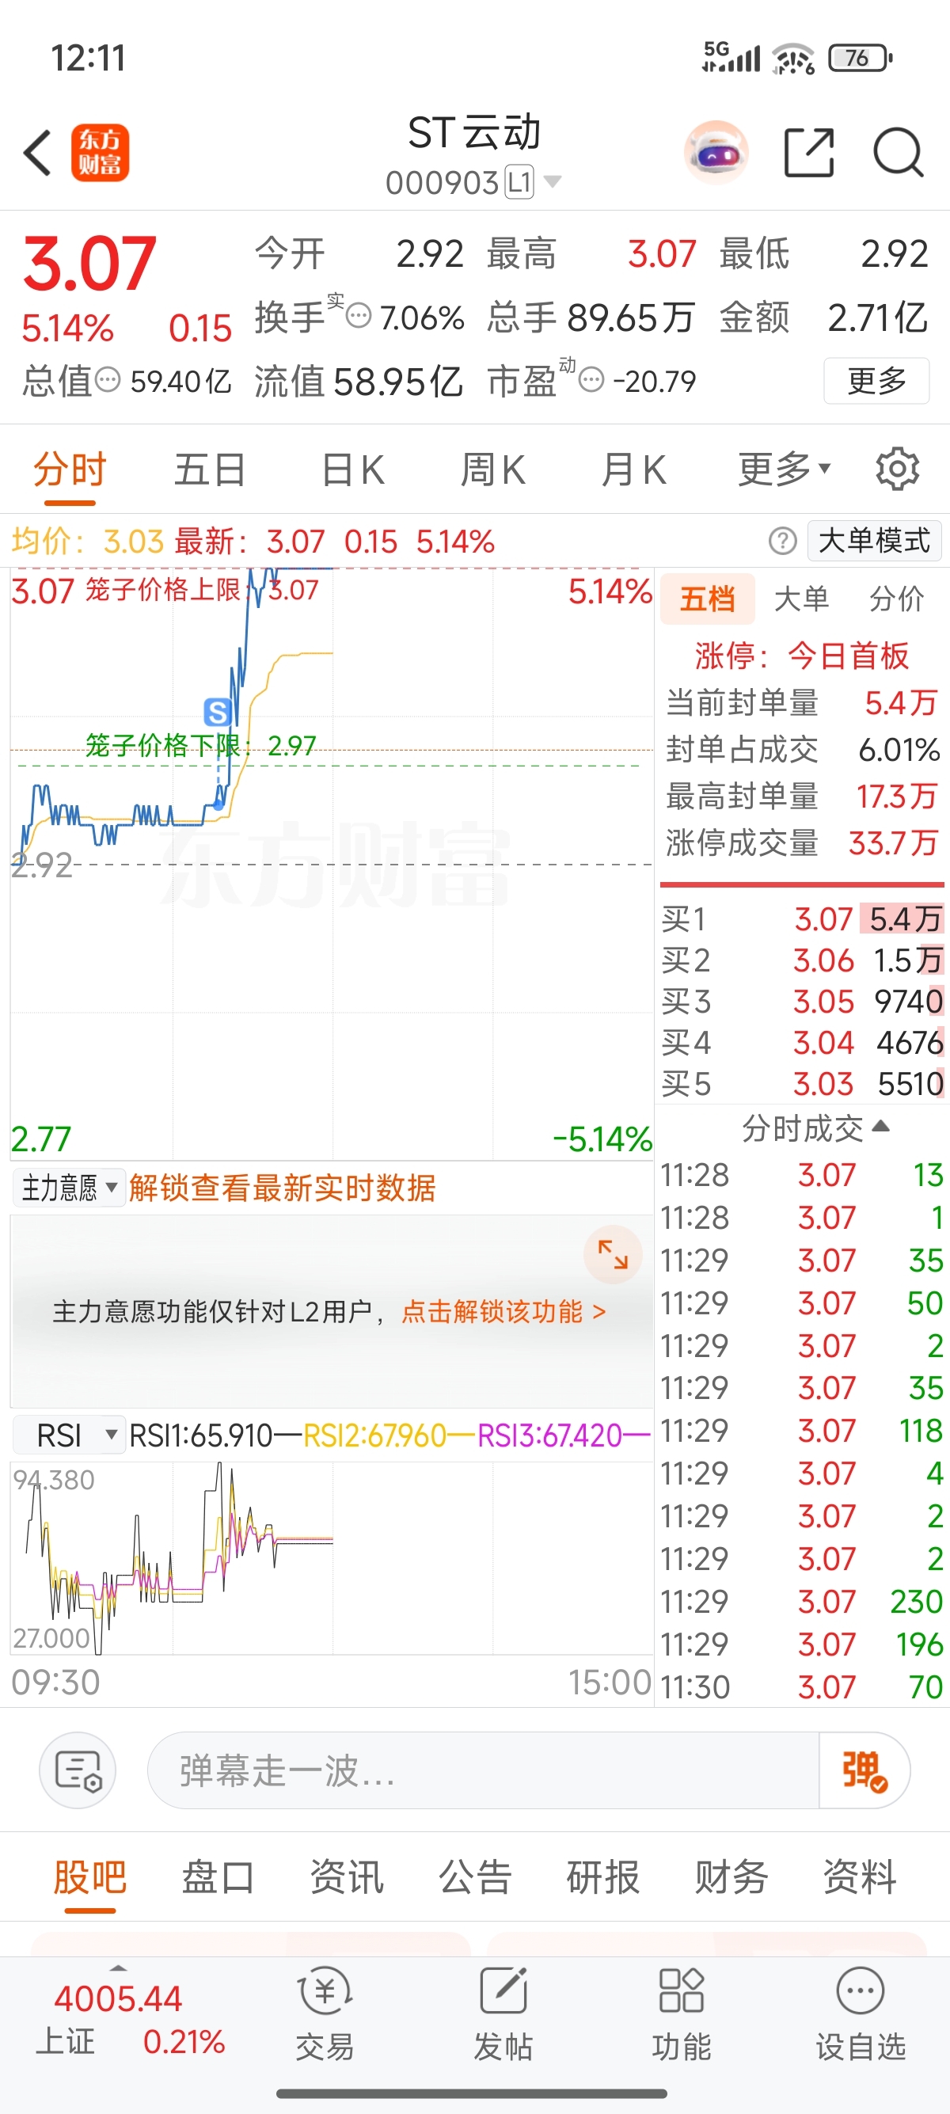Image resolution: width=950 pixels, height=2114 pixels.
Task: Open the 更多 chart period dropdown
Action: (785, 470)
